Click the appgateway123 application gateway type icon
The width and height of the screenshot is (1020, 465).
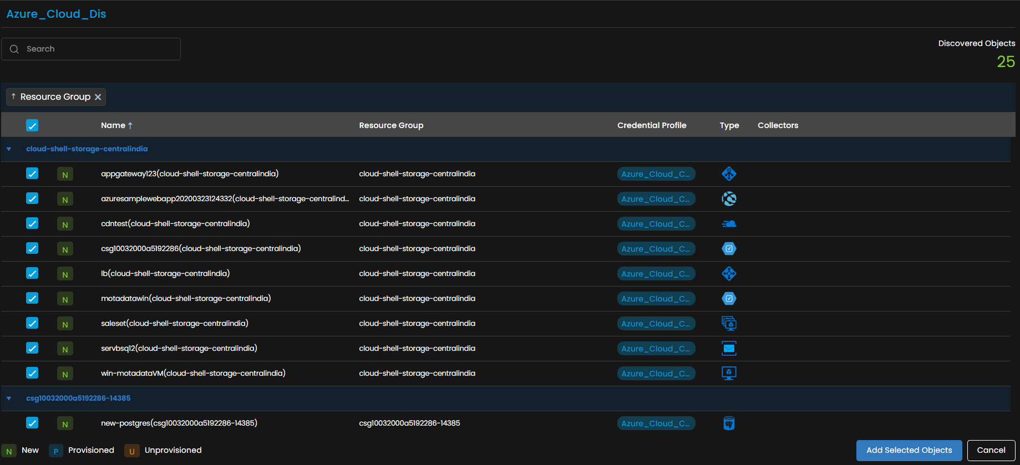[x=729, y=174]
